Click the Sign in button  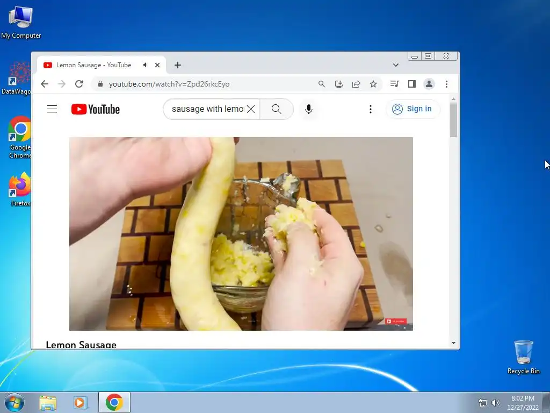[x=412, y=109]
